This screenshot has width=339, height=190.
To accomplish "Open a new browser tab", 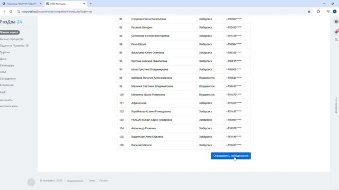I will coord(91,4).
